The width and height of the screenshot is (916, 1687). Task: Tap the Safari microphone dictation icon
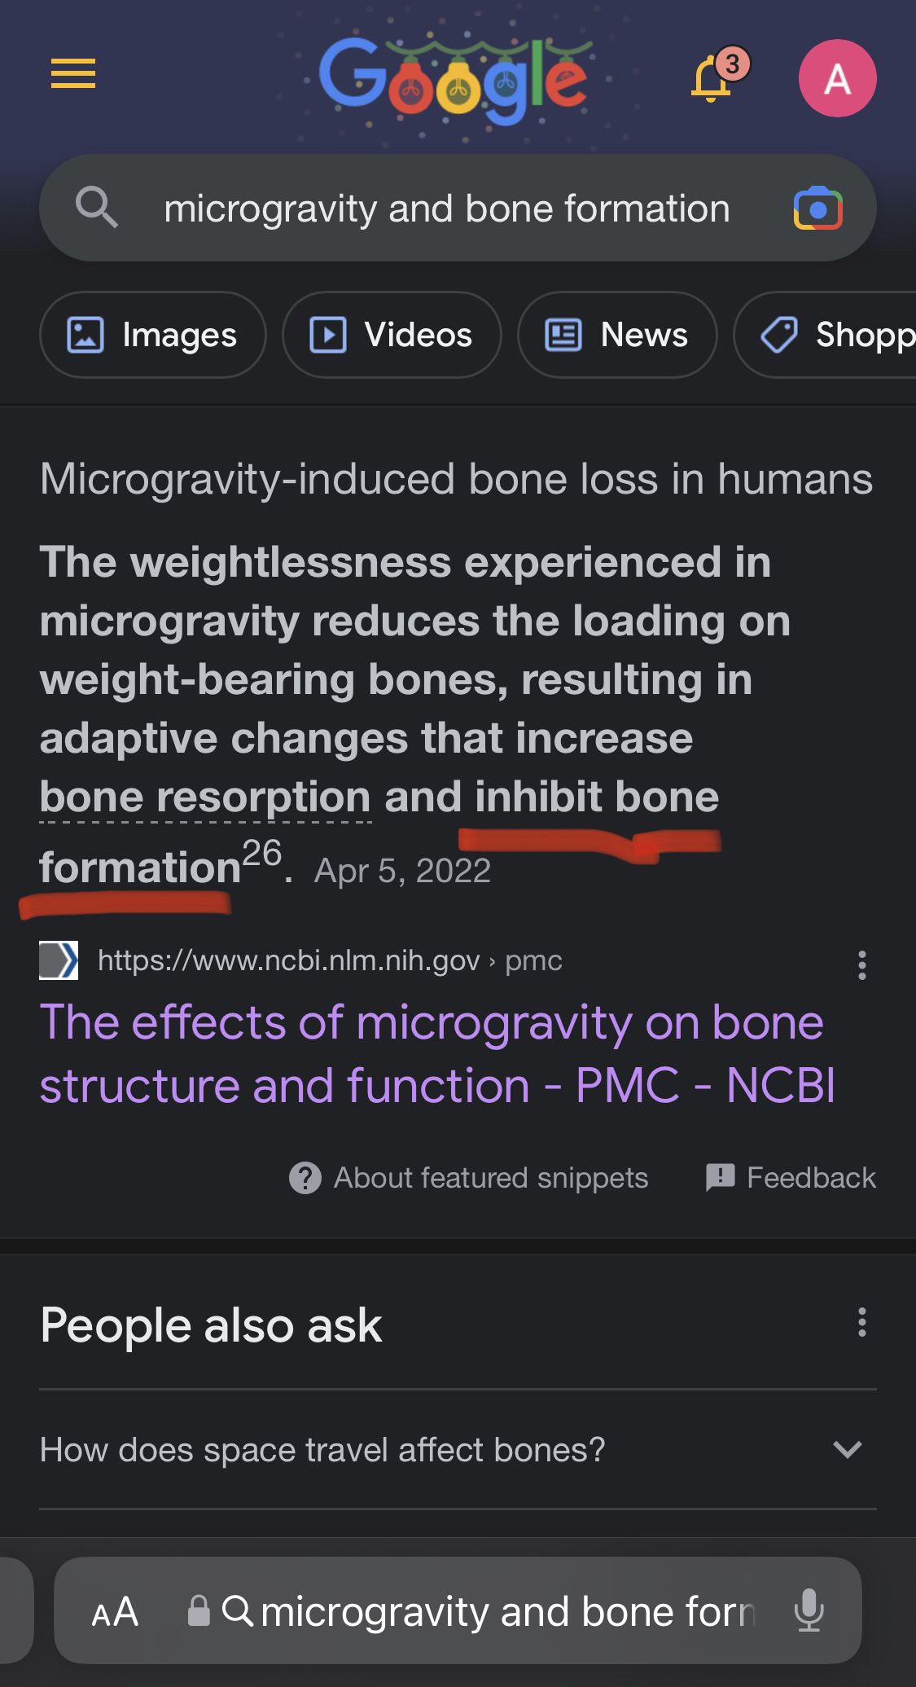[x=809, y=1610]
